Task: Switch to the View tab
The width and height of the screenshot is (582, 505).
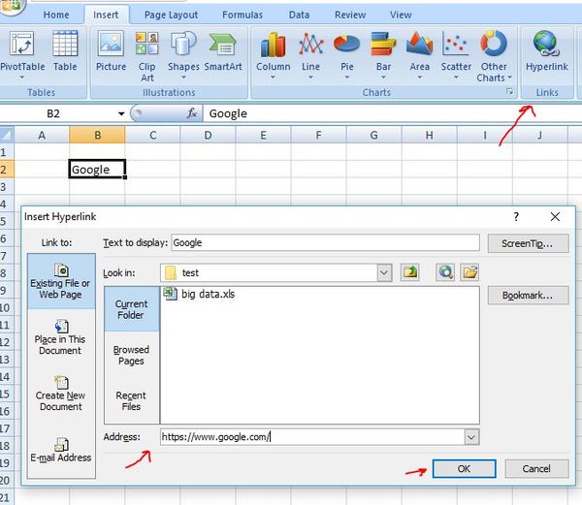Action: 401,15
